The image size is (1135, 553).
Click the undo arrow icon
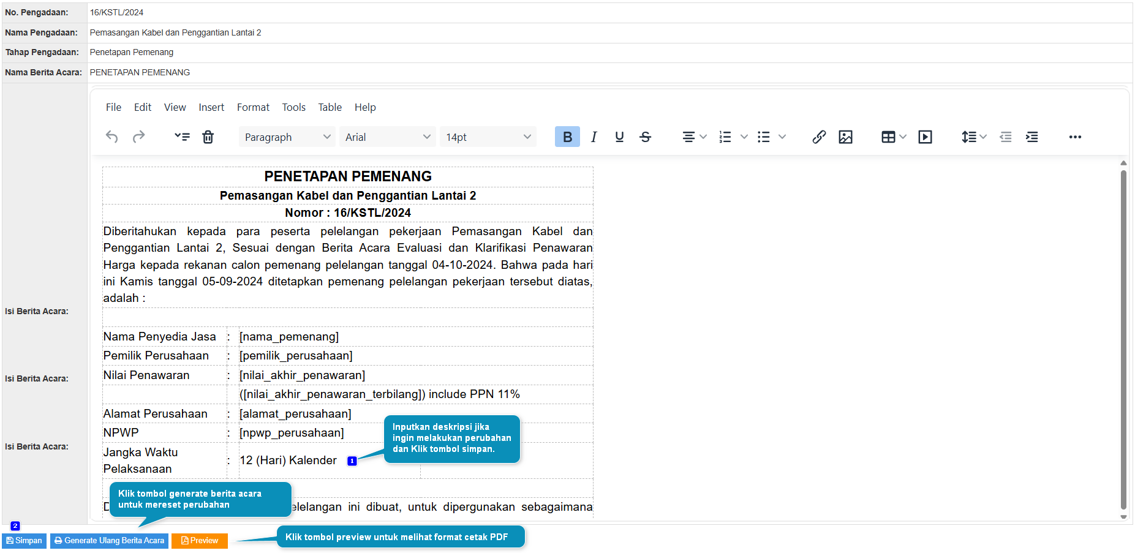[x=111, y=137]
